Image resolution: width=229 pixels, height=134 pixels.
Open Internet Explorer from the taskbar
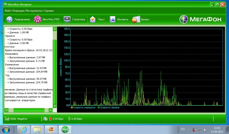tap(24, 129)
